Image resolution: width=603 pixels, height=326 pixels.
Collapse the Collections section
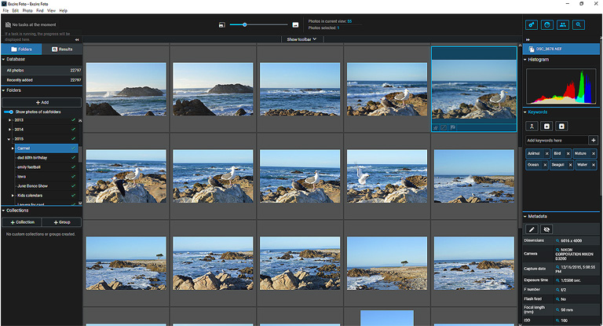coord(3,211)
